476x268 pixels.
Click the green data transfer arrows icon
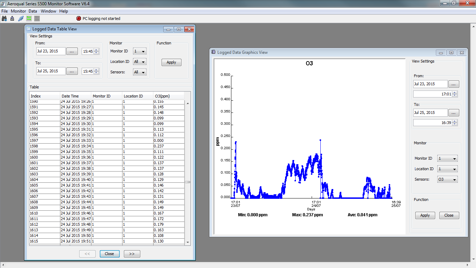tap(29, 19)
